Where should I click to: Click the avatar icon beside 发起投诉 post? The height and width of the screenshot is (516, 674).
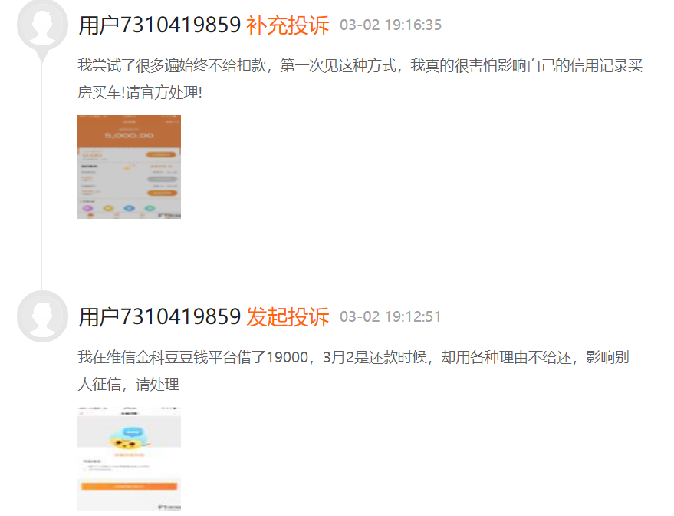pos(42,316)
